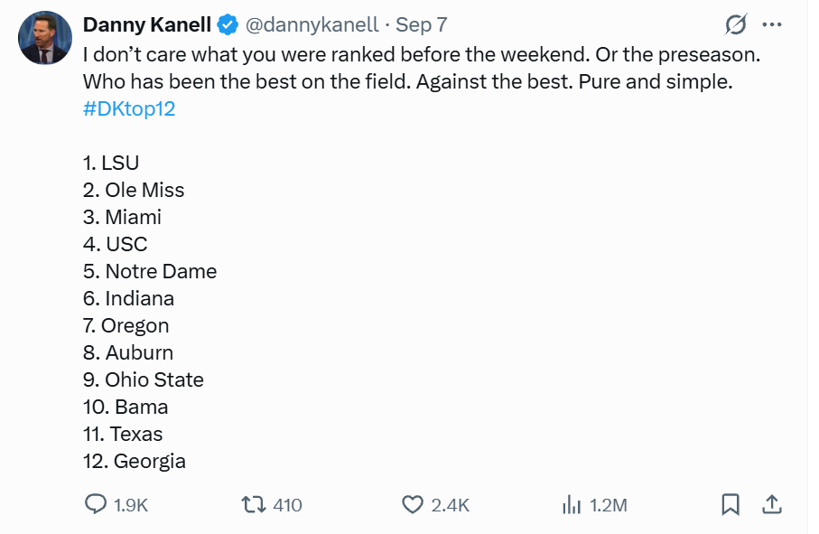Click the Grok explain-post icon
This screenshot has height=534, width=819.
point(735,24)
